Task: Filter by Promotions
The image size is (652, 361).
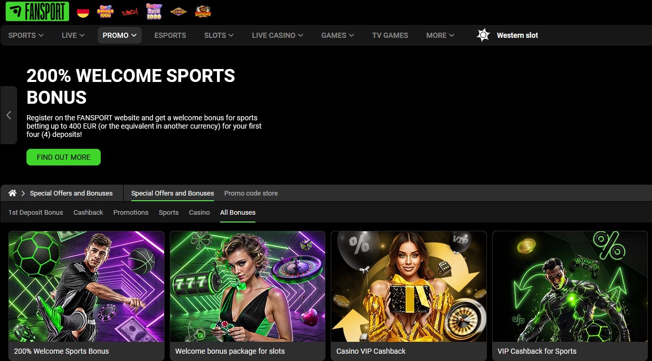Action: (x=131, y=212)
